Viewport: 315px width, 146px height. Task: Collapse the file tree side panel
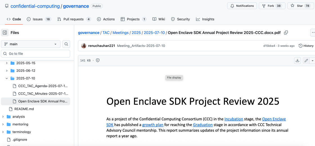(x=5, y=33)
